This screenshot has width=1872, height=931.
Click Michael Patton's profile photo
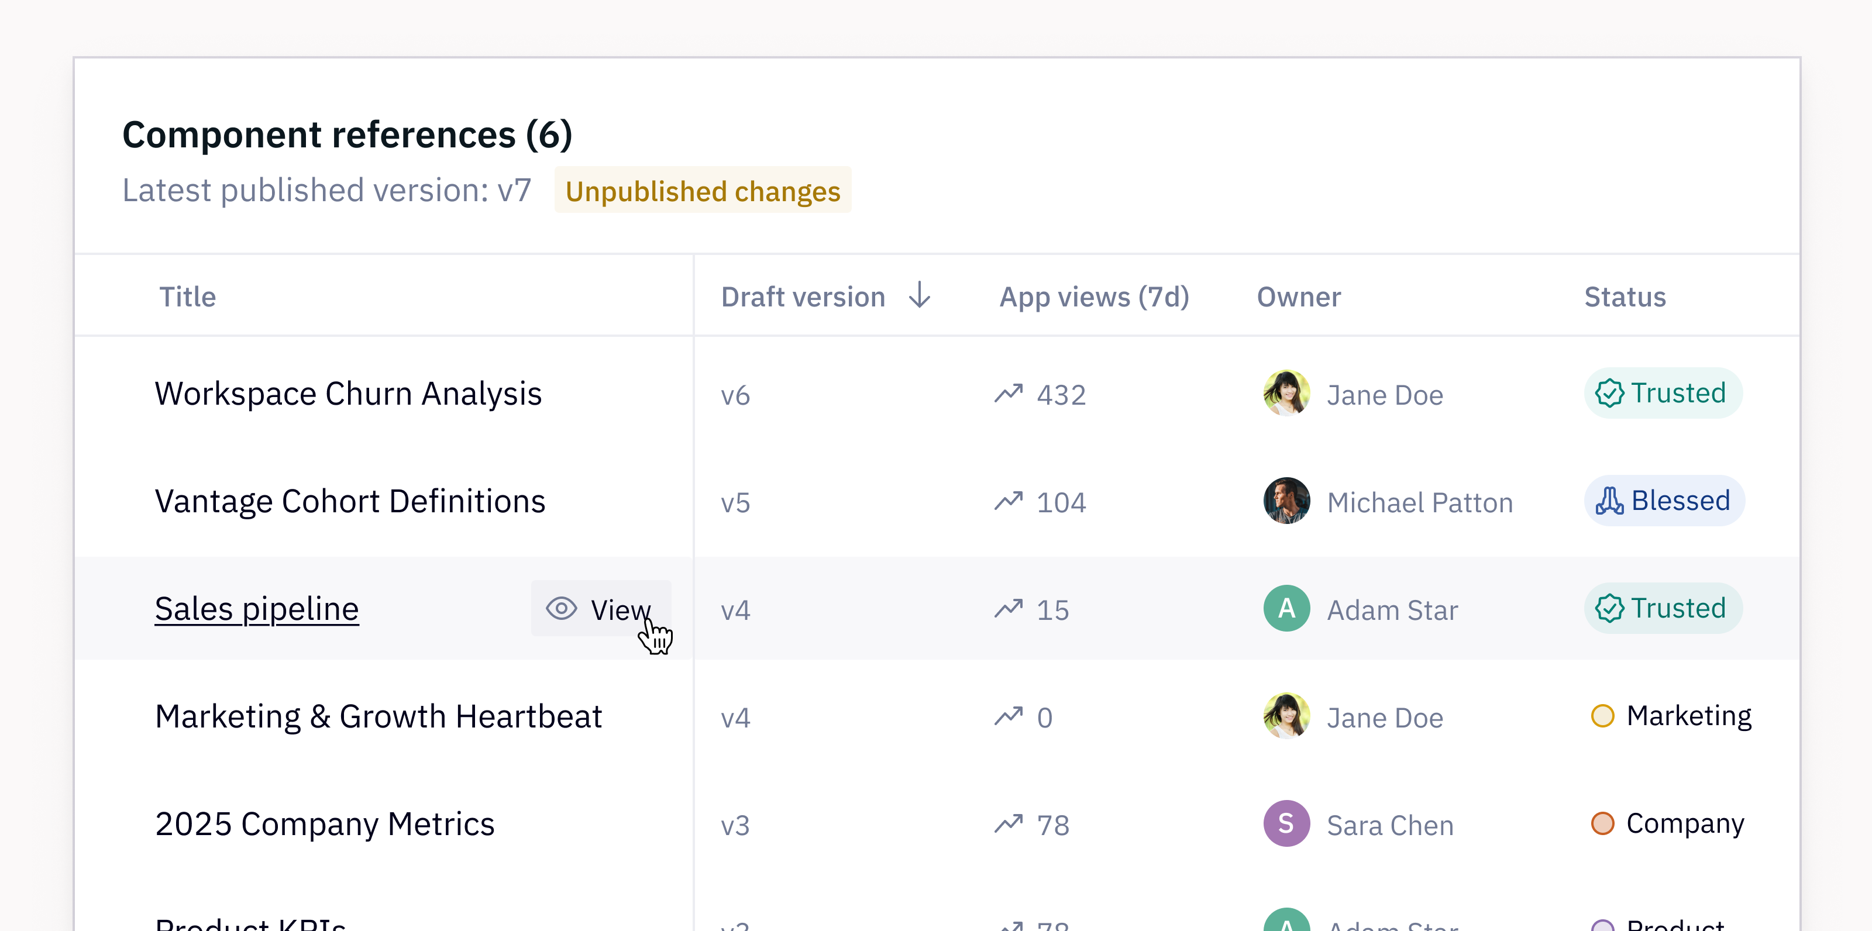[x=1286, y=501]
